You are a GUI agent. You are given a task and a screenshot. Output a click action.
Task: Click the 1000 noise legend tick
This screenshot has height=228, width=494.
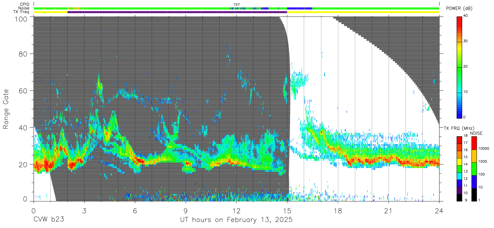click(483, 161)
